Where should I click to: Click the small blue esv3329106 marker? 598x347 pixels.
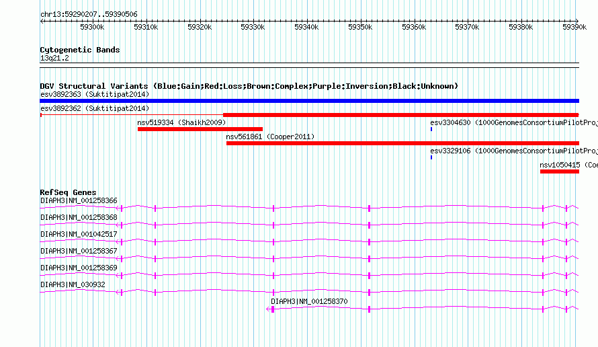click(x=431, y=157)
